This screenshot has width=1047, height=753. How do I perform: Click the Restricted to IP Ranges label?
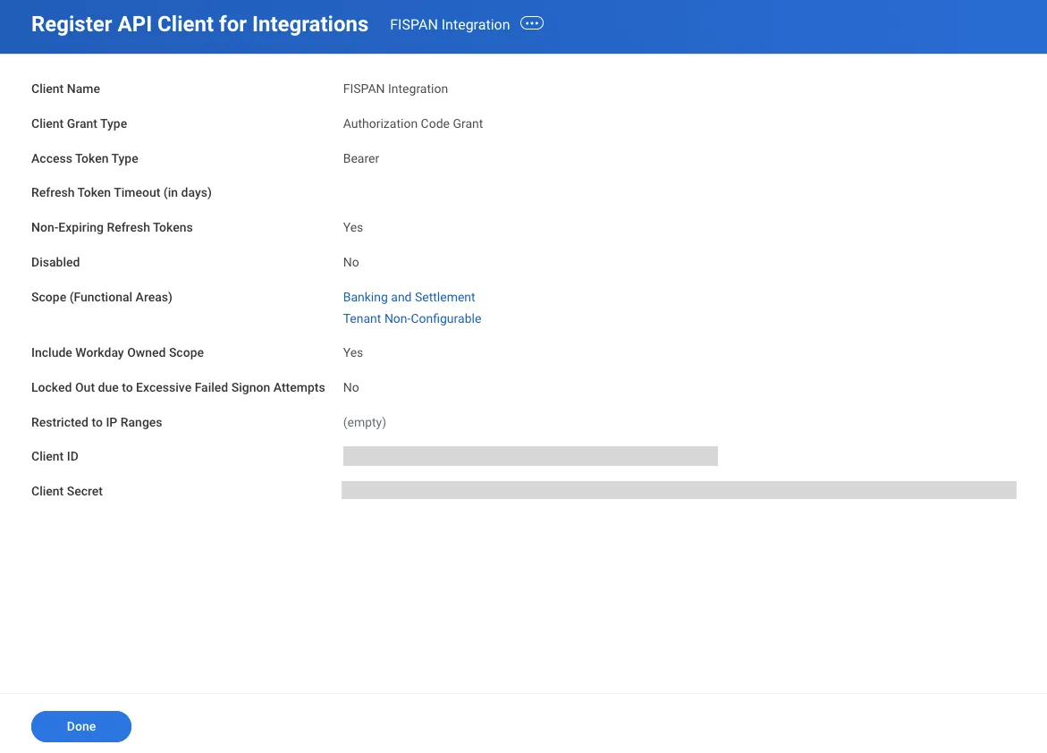[x=97, y=422]
